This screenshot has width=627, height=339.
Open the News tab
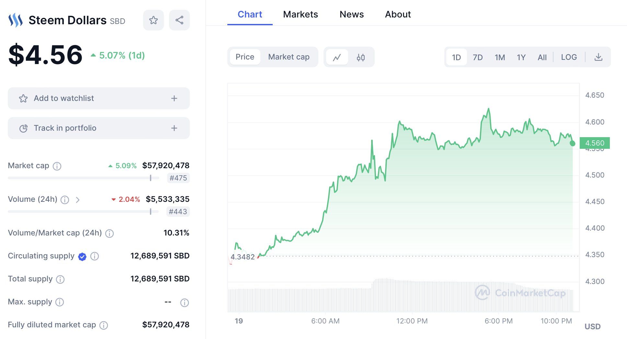click(351, 14)
